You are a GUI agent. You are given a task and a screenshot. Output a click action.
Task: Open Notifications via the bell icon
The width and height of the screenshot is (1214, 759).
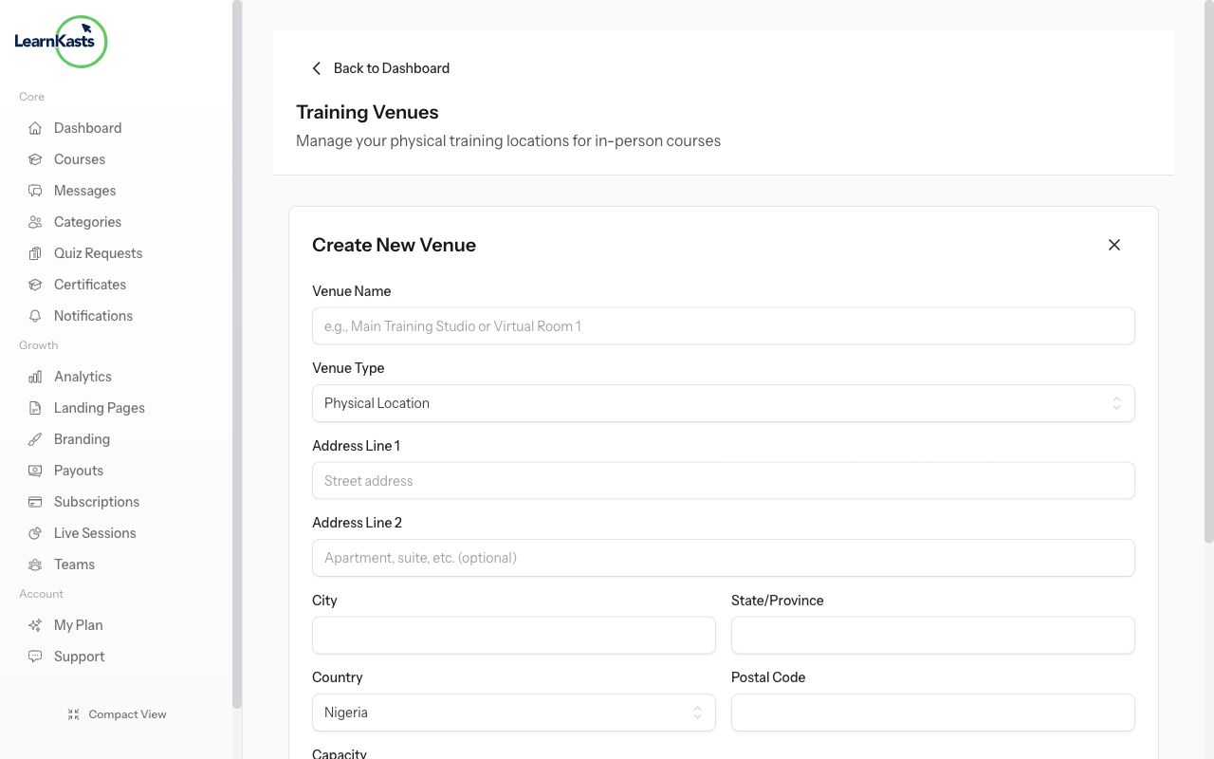tap(35, 315)
